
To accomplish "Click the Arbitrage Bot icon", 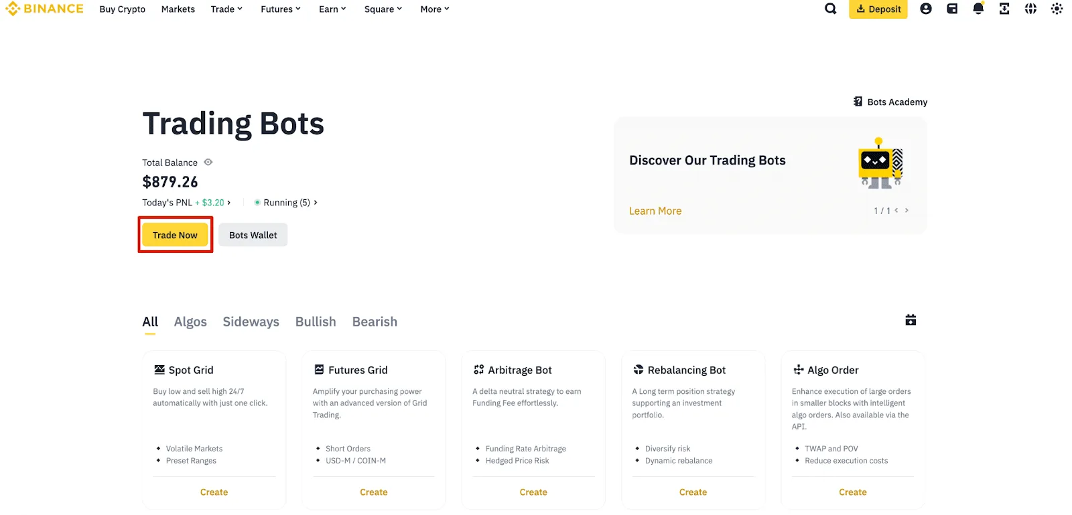I will coord(478,370).
